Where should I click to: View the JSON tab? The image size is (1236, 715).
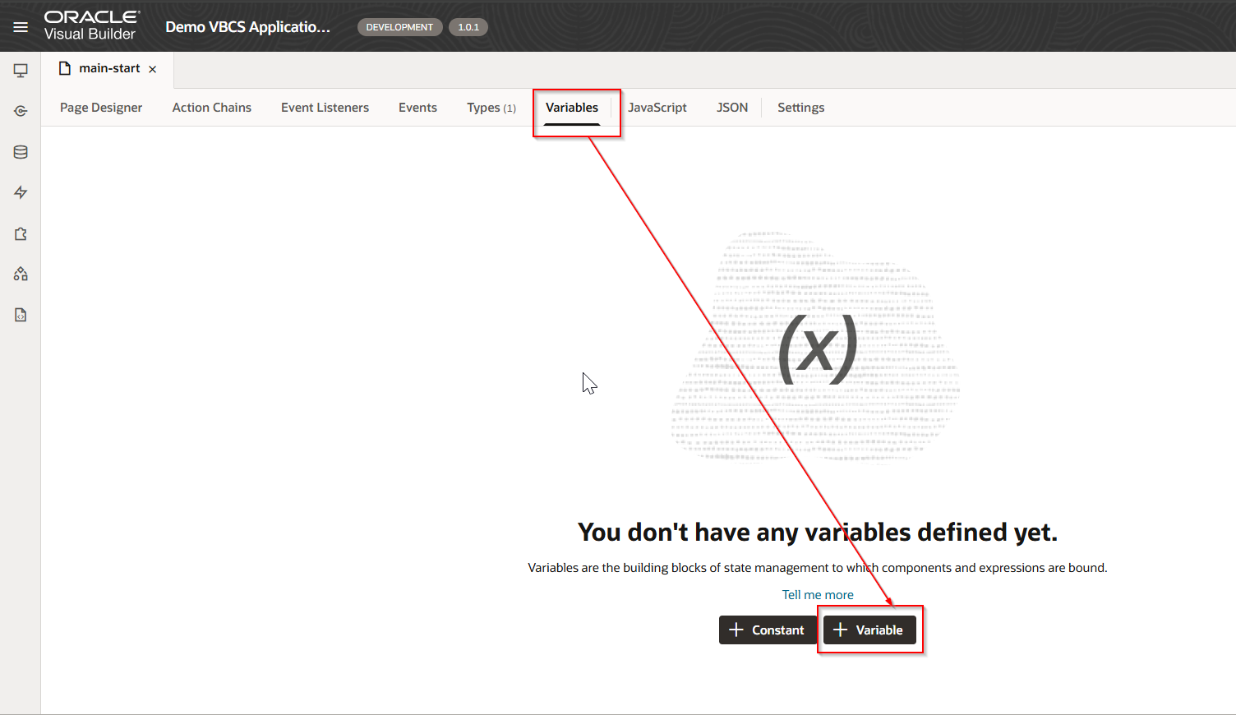coord(732,108)
